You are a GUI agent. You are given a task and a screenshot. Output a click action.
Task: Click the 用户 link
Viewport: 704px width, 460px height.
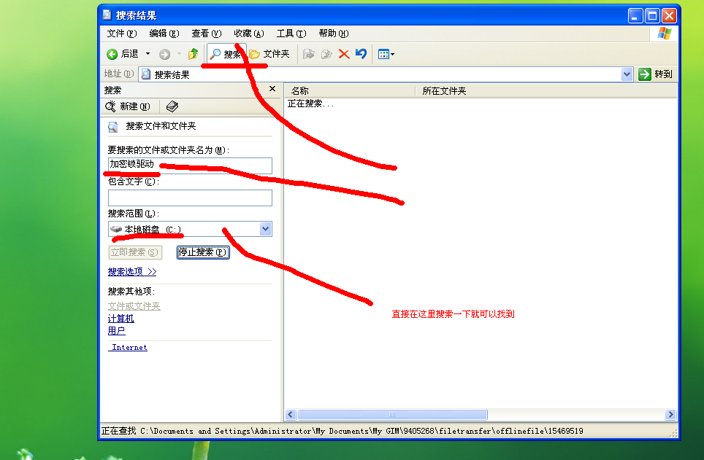pyautogui.click(x=116, y=331)
